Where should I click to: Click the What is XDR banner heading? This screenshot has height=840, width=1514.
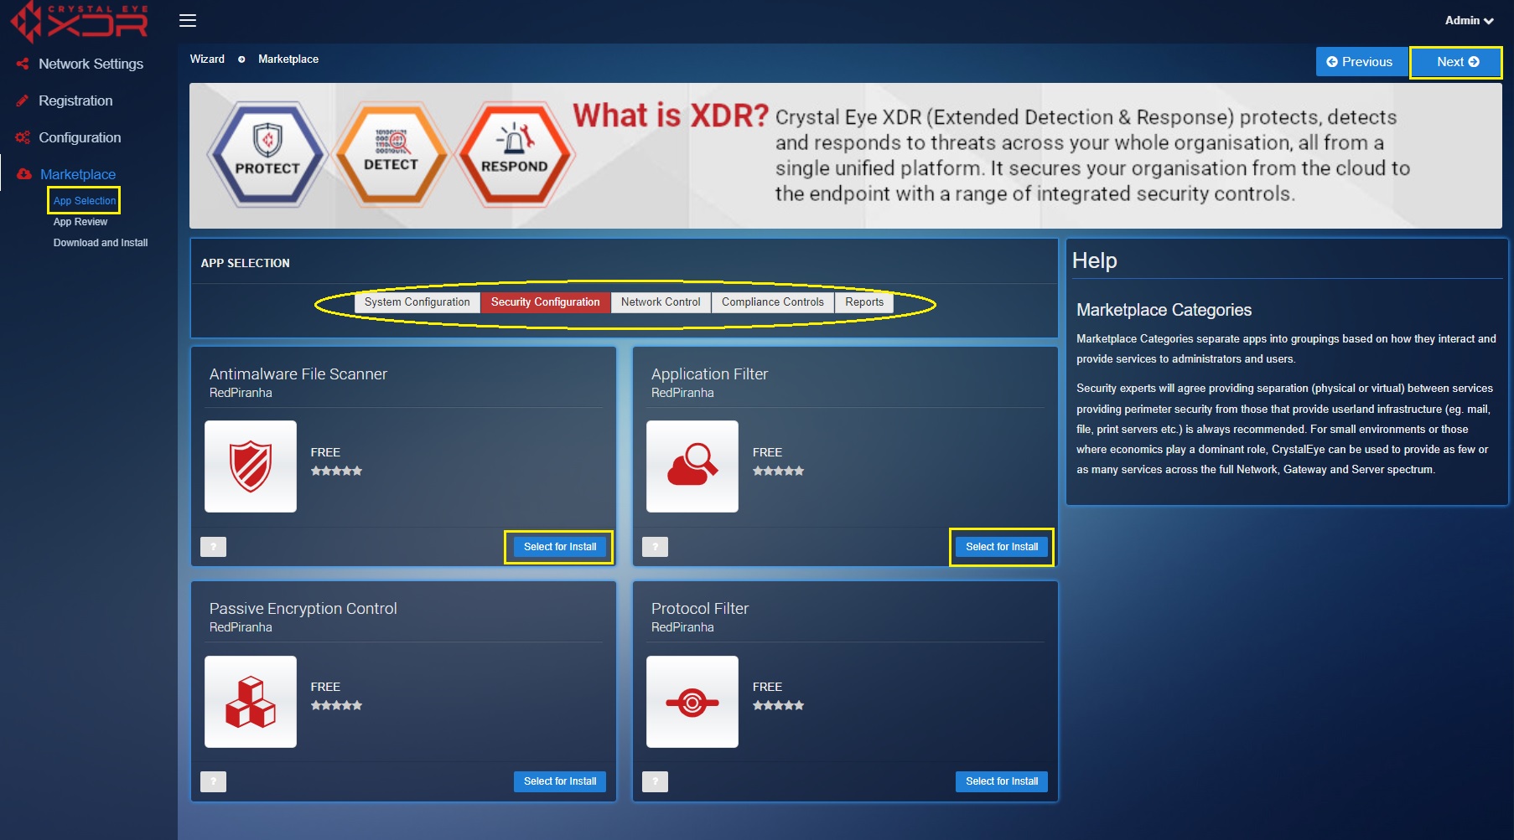[671, 116]
